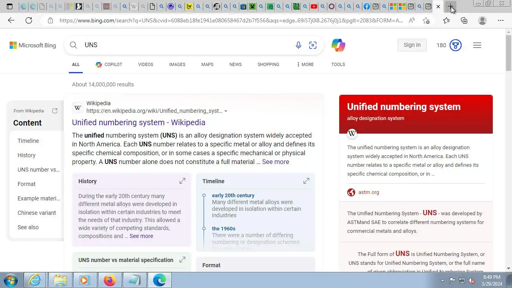Screen dimensions: 512x288
Task: Open a new browser tab
Action: (451, 7)
